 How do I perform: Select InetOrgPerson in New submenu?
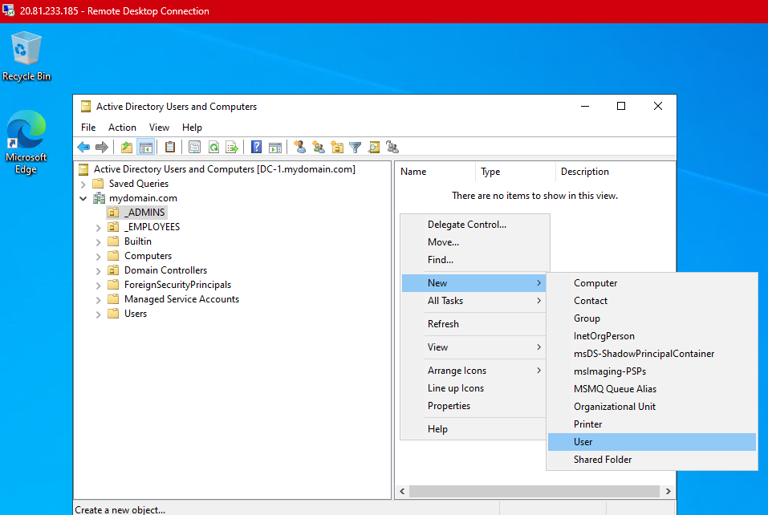(652, 336)
